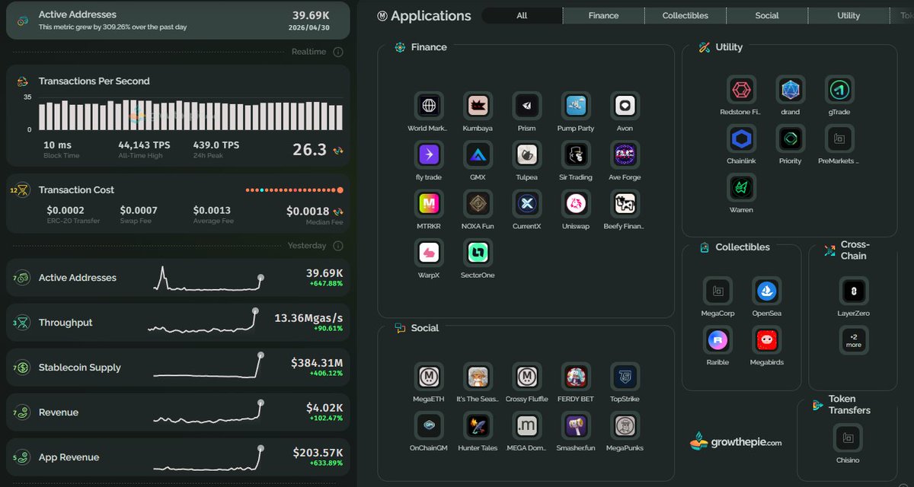Click the 44,143 TPS all-time high value
The width and height of the screenshot is (914, 487).
coord(144,145)
